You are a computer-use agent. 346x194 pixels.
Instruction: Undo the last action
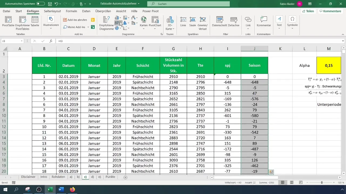pos(56,4)
